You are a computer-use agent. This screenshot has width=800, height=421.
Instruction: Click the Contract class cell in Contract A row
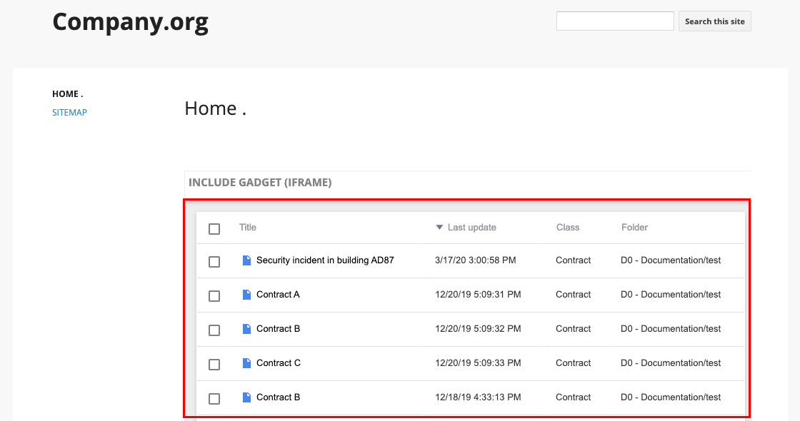[x=574, y=294]
